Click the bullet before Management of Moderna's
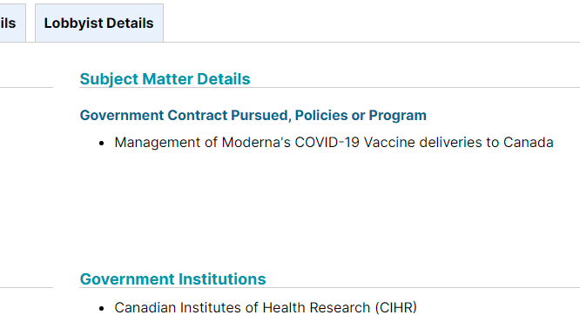580x315 pixels. tap(102, 143)
